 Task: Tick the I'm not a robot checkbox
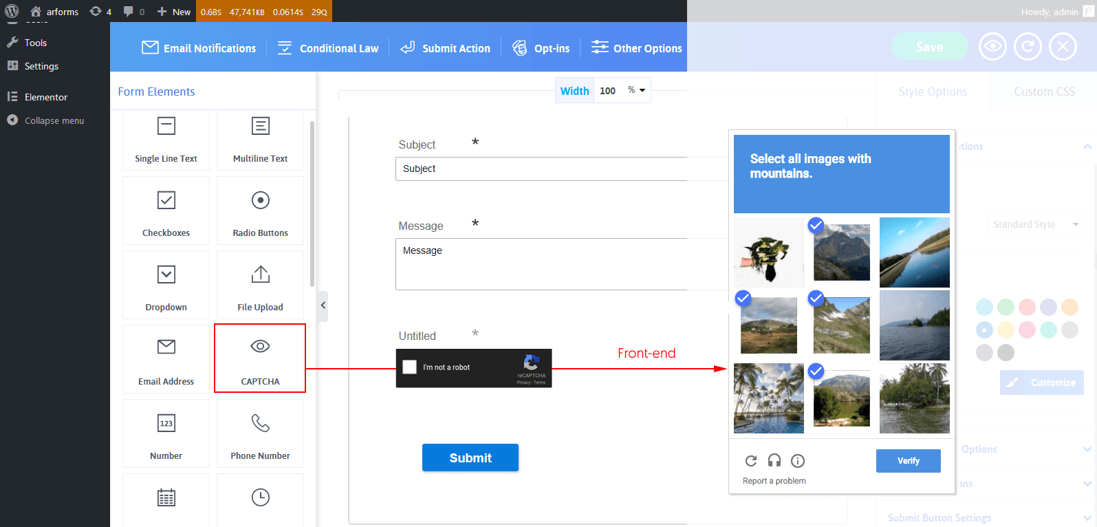(x=410, y=367)
